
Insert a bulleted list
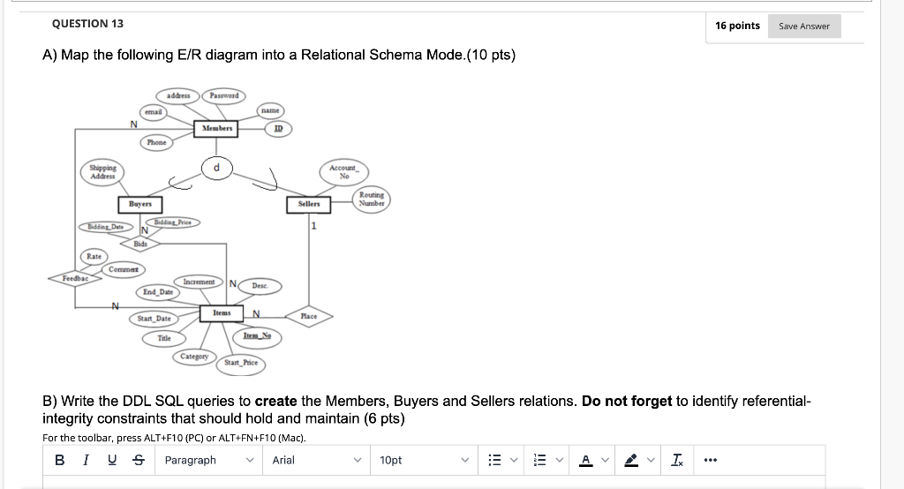point(494,460)
